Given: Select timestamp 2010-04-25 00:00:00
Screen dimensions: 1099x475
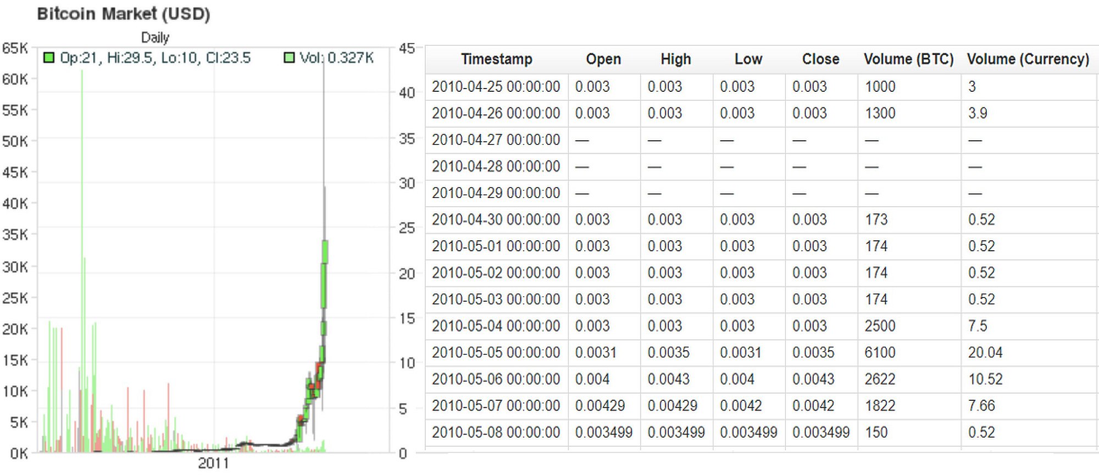Looking at the screenshot, I should pyautogui.click(x=496, y=87).
